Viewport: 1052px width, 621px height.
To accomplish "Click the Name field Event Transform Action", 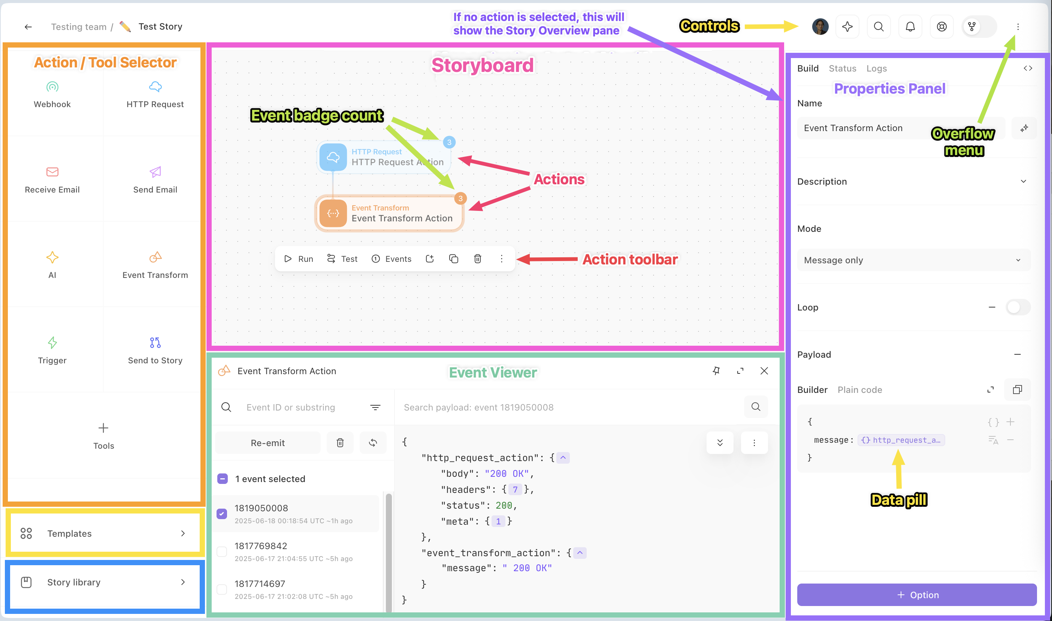I will click(901, 128).
